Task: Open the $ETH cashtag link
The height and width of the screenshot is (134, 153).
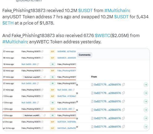Action: tap(8, 23)
